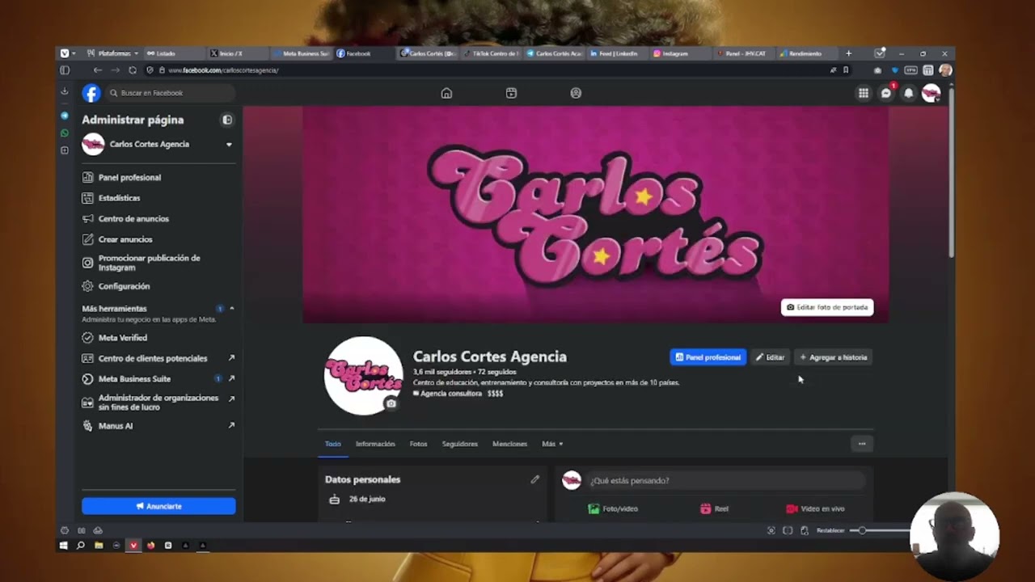Click Agregar a historia button
The image size is (1035, 582).
click(x=834, y=357)
